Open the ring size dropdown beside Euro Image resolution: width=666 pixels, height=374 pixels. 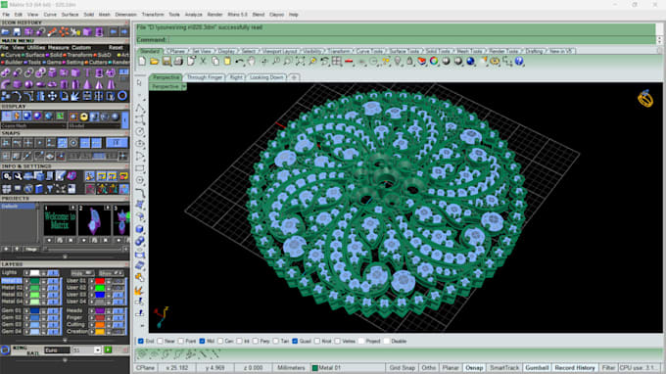[x=97, y=351]
